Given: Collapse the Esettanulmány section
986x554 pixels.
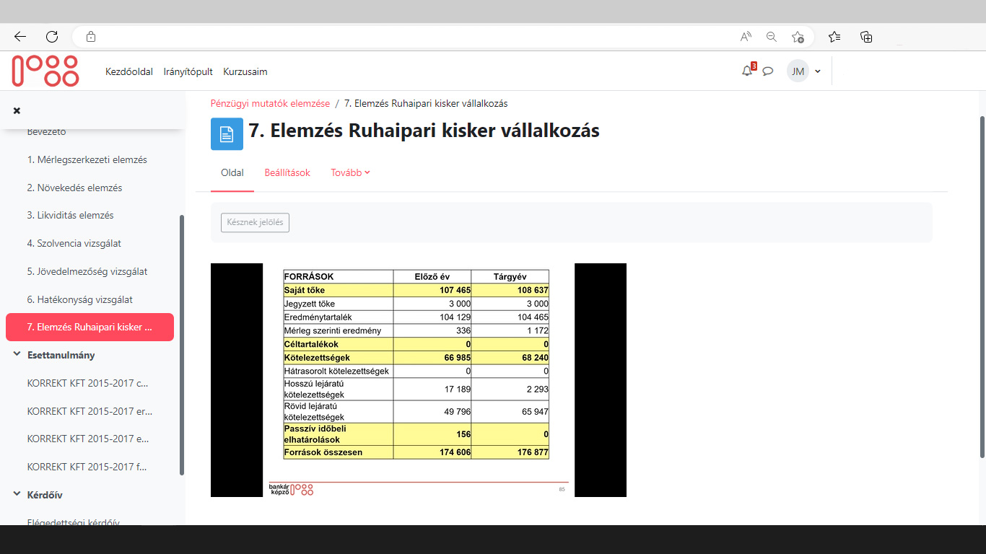Looking at the screenshot, I should [x=16, y=354].
